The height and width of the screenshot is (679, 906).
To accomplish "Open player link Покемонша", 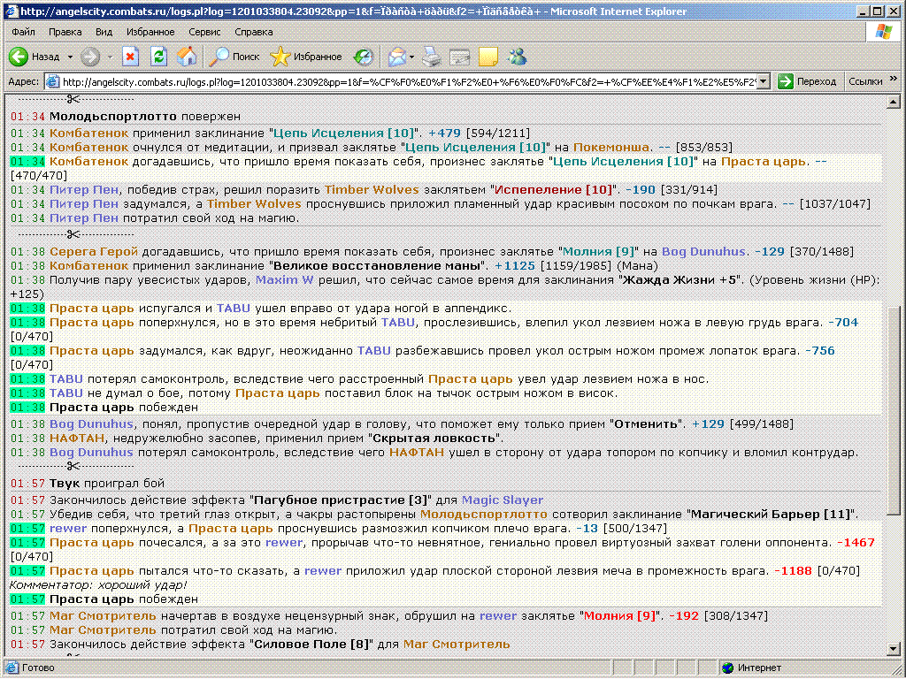I will click(x=610, y=148).
